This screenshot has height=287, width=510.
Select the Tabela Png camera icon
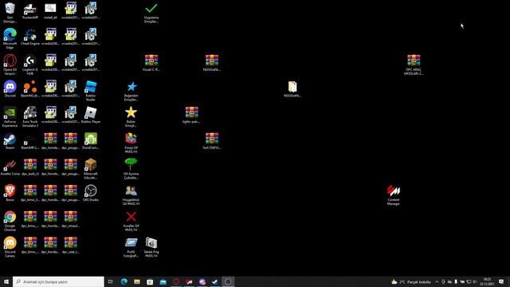coord(151,246)
